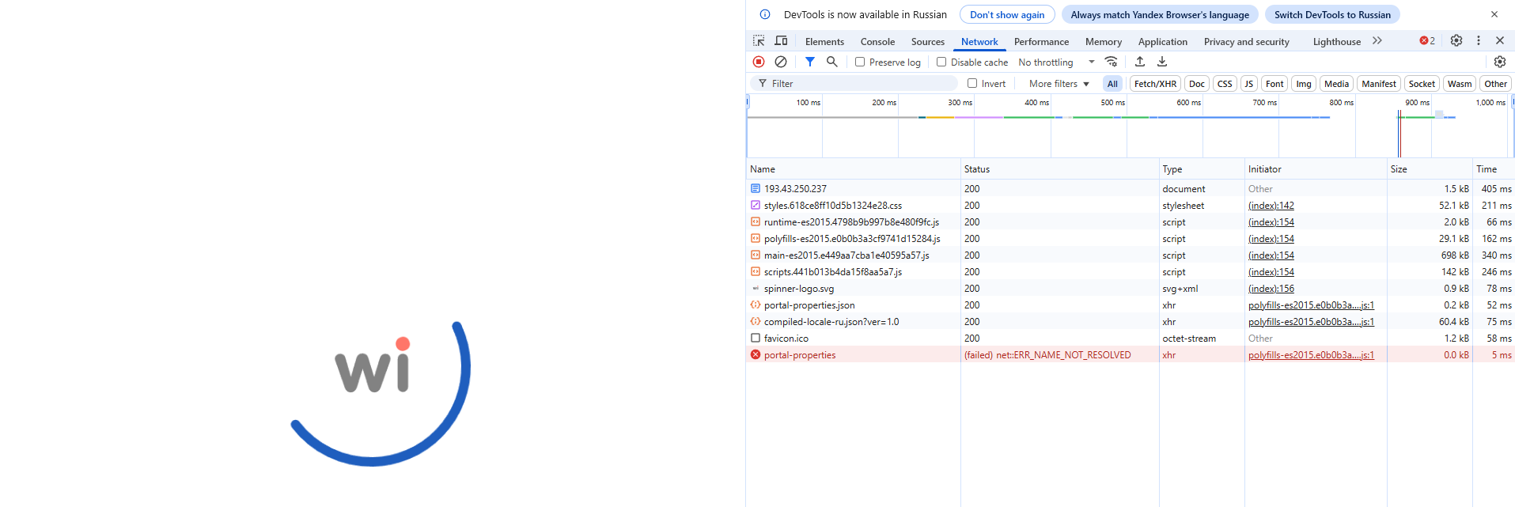Enable the Preserve log checkbox
The height and width of the screenshot is (507, 1515).
click(x=860, y=62)
